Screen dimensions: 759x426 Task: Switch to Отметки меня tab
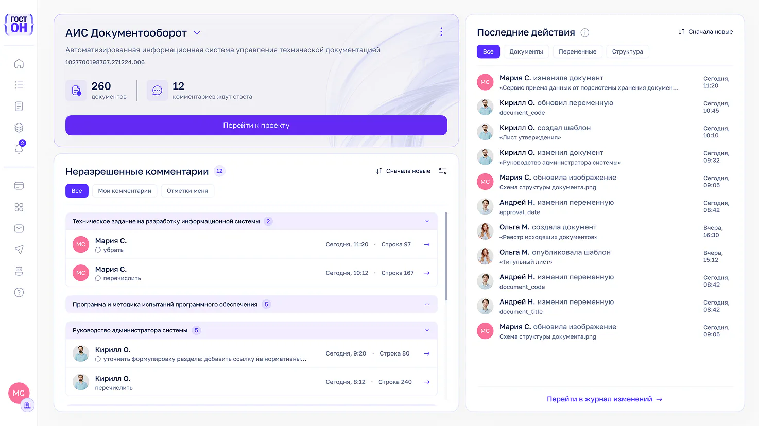187,191
